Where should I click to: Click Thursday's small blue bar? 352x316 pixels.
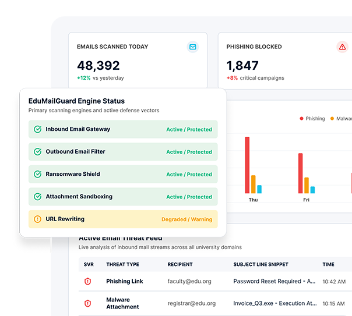point(259,189)
